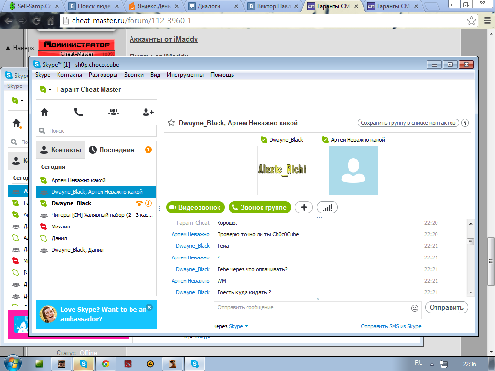Click the missed call icon beside Dwayne_Black

point(139,203)
